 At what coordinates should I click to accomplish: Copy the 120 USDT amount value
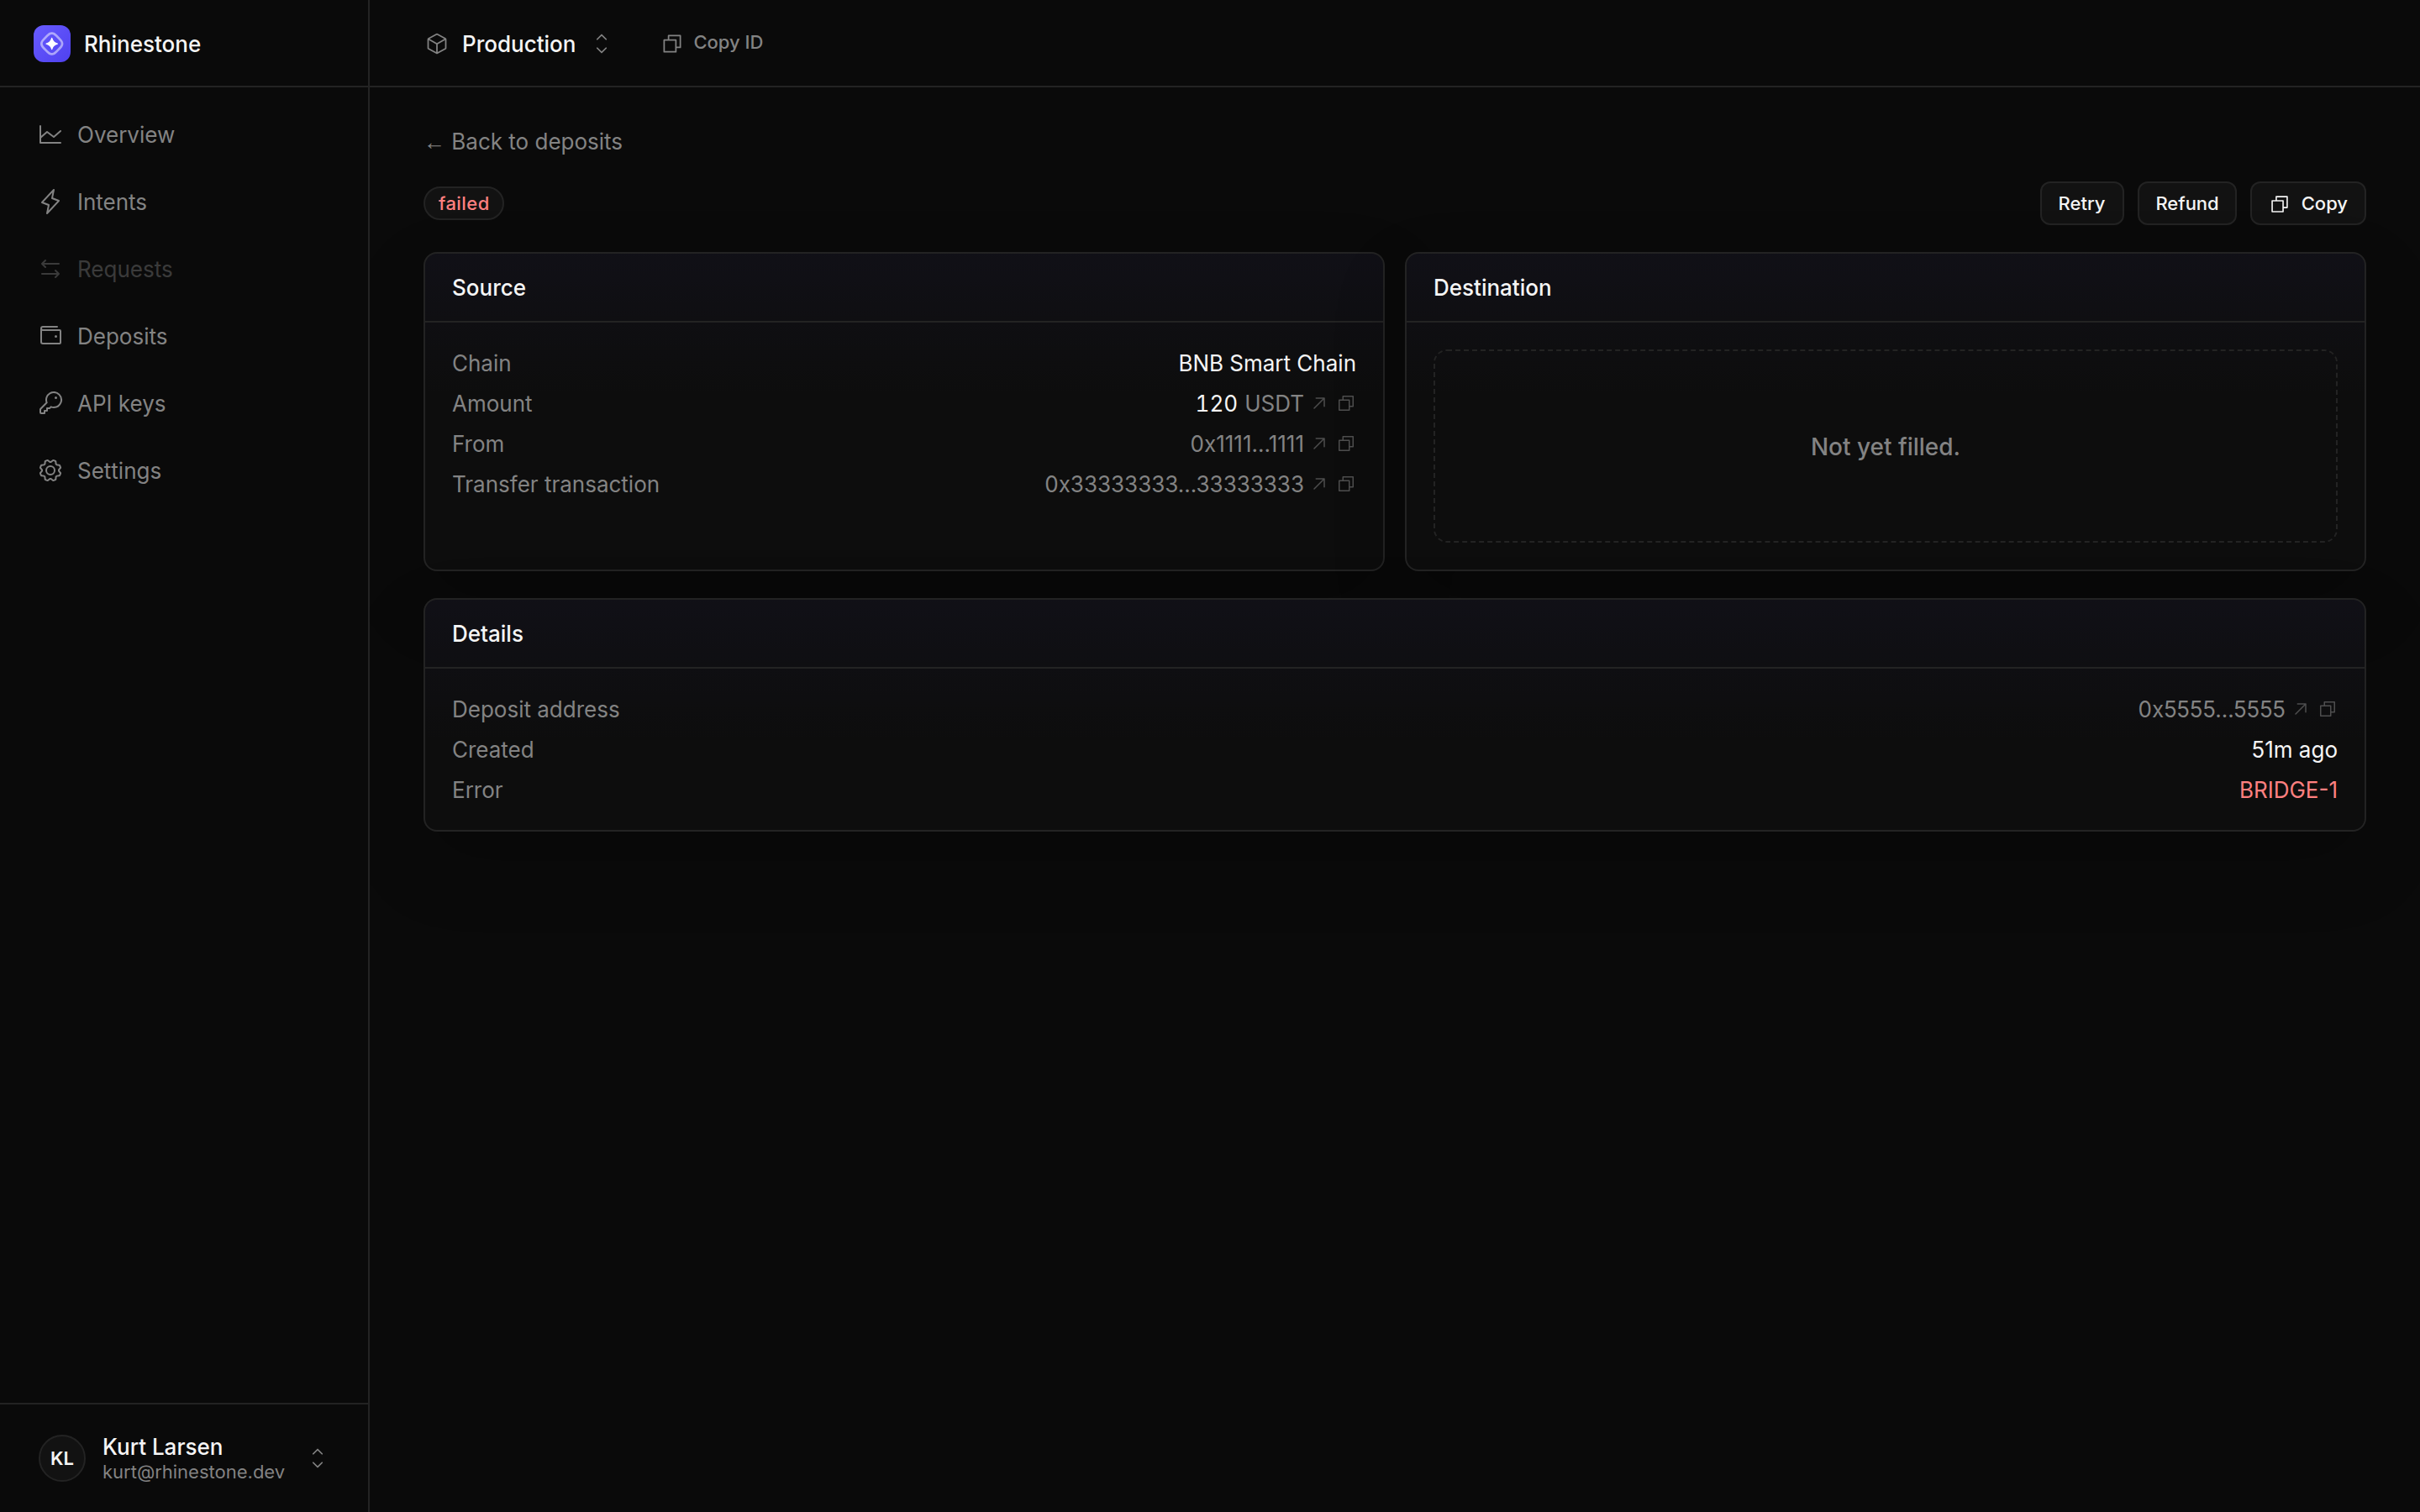tap(1346, 403)
